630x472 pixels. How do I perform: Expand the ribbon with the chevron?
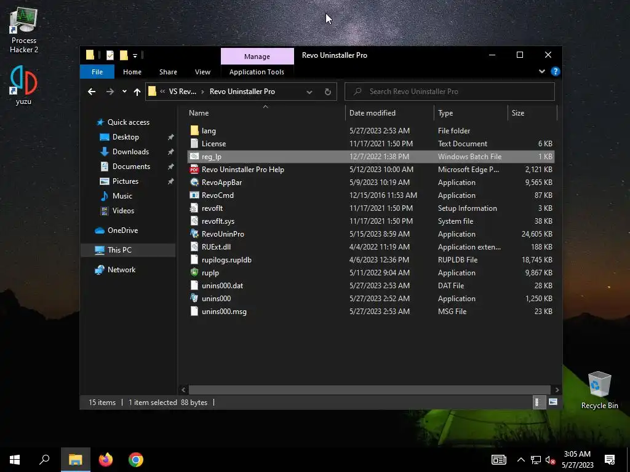pyautogui.click(x=542, y=71)
